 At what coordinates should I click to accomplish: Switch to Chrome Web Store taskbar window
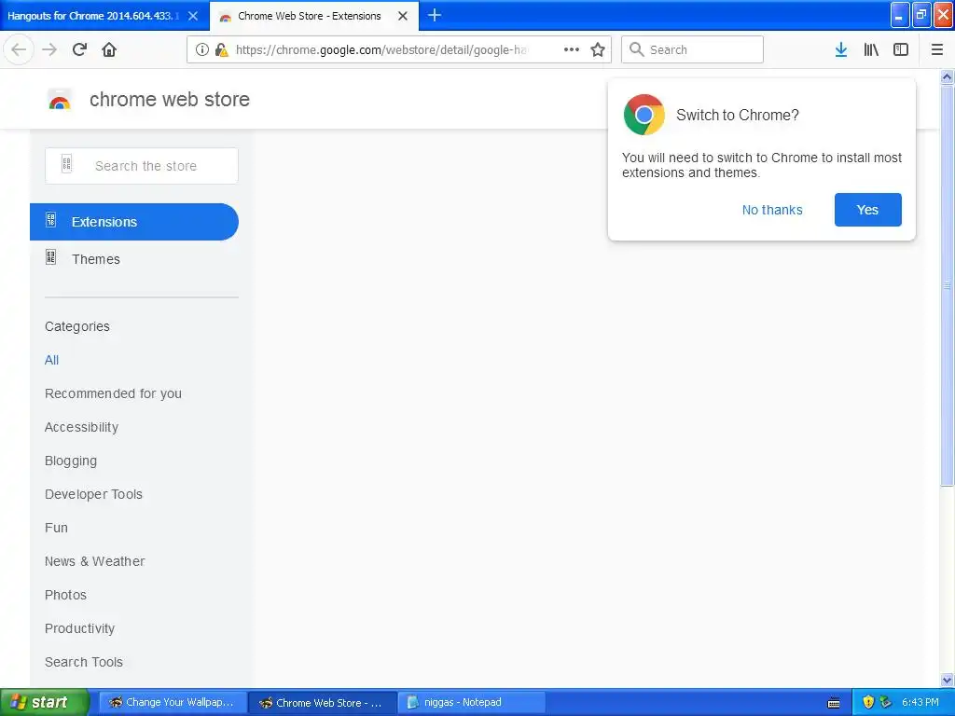[323, 702]
